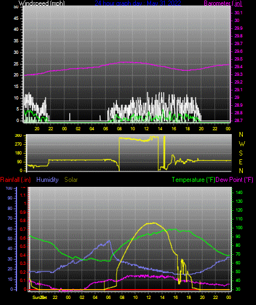Select the Solar legend label
This screenshot has width=256, height=305.
[71, 180]
